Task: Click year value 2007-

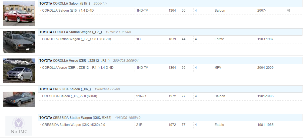Action: 262,11
